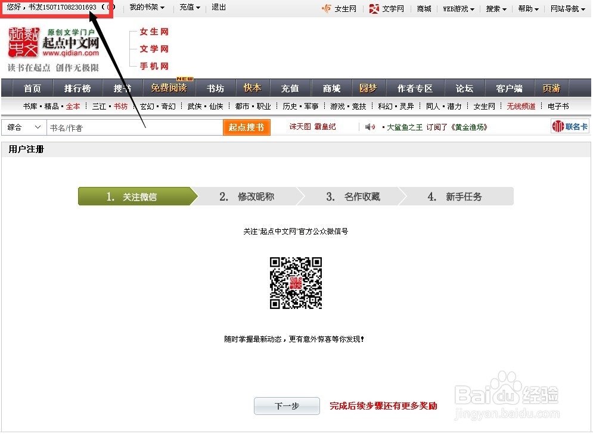
Task: Open the 帮助 dropdown menu
Action: point(528,9)
